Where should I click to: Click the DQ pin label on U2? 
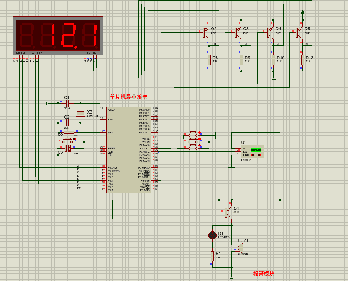(x=245, y=152)
